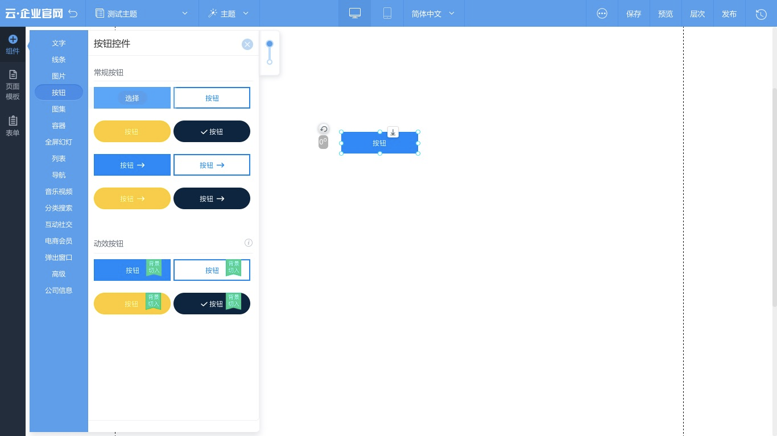This screenshot has width=777, height=436.
Task: Open the 测试主题 page dropdown
Action: (x=142, y=13)
